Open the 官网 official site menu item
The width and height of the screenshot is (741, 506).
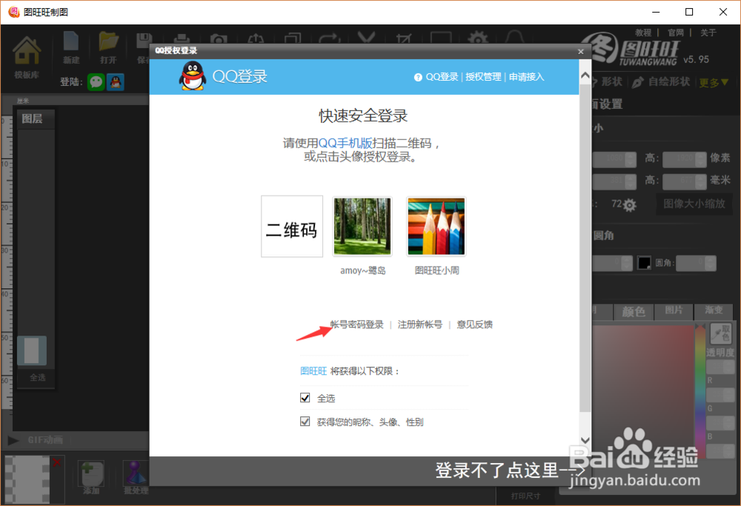click(676, 33)
